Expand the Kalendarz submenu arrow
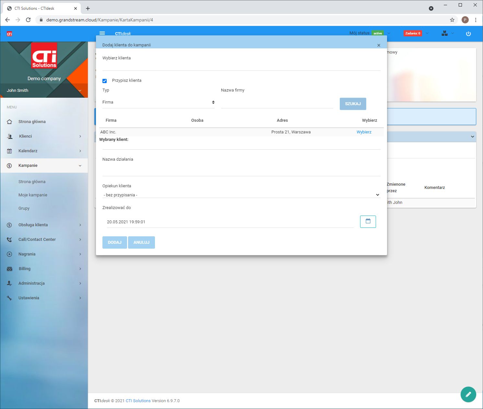 point(80,151)
